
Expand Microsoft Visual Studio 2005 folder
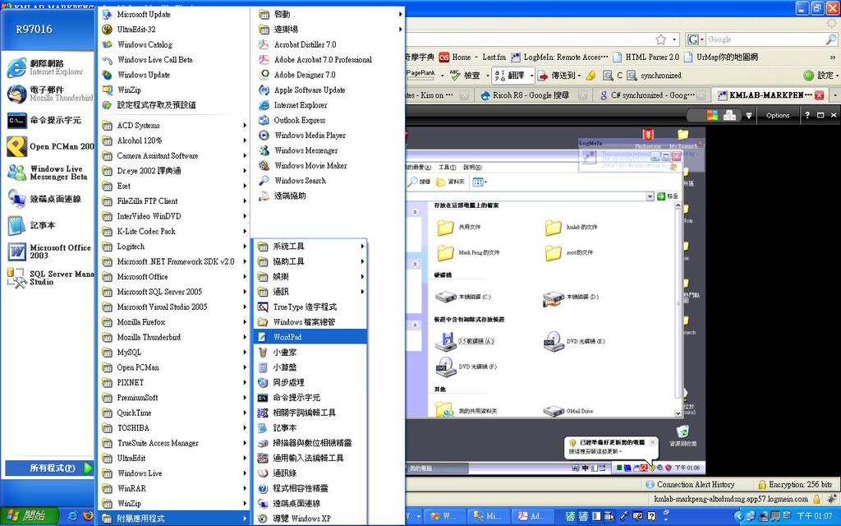point(172,307)
